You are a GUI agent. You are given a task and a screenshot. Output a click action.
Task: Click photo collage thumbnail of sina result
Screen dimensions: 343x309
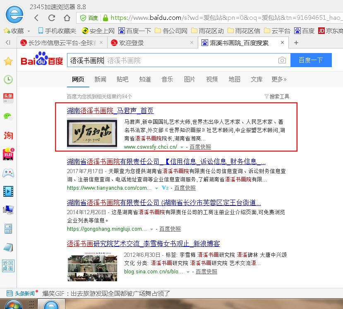(92, 266)
